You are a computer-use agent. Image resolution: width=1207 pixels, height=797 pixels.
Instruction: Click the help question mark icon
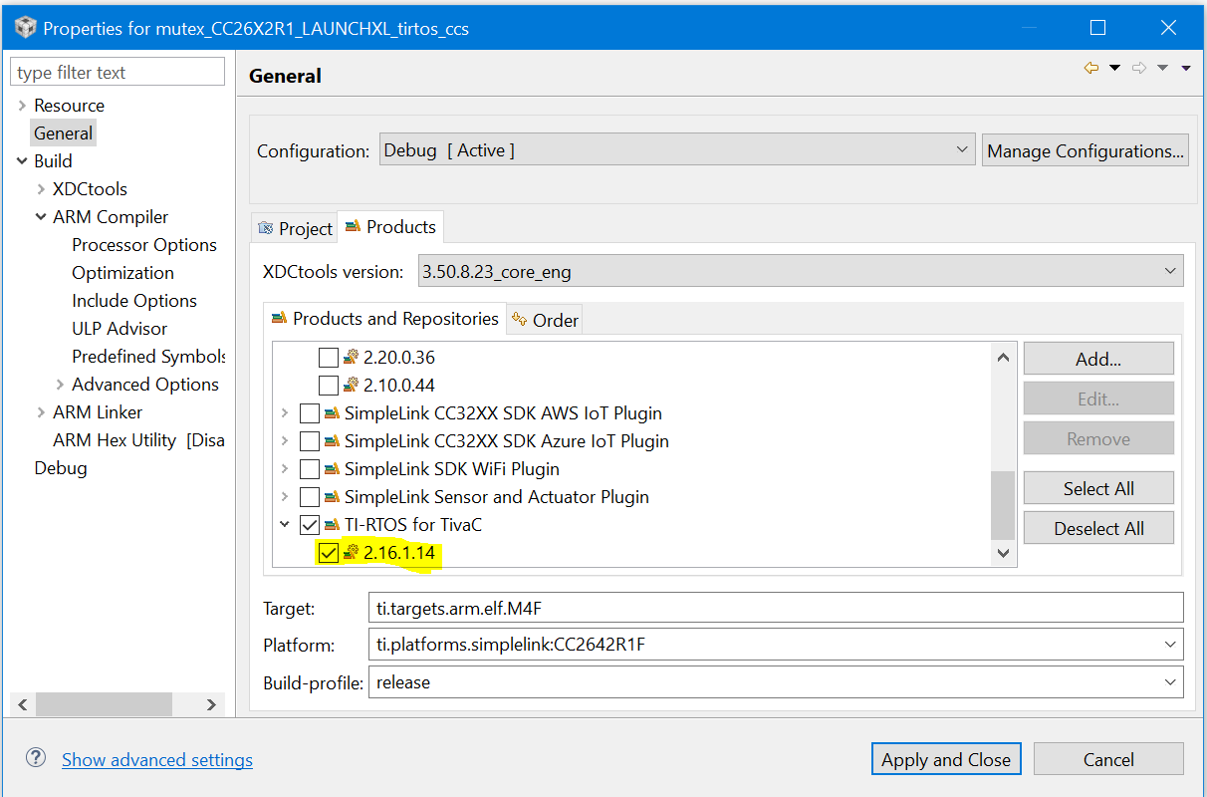(x=36, y=758)
